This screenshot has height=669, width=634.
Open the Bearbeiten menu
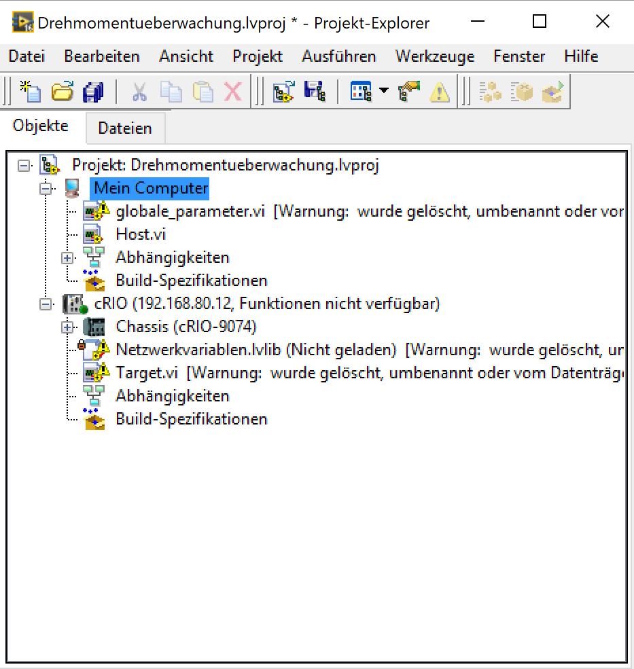tap(102, 56)
